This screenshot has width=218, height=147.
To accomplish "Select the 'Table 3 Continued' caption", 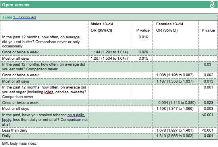I will tap(19, 17).
